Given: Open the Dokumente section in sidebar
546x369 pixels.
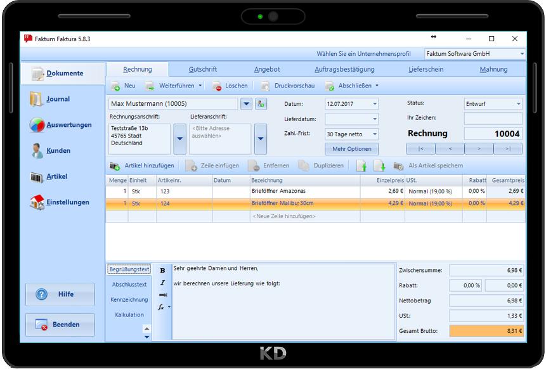Looking at the screenshot, I should [63, 74].
